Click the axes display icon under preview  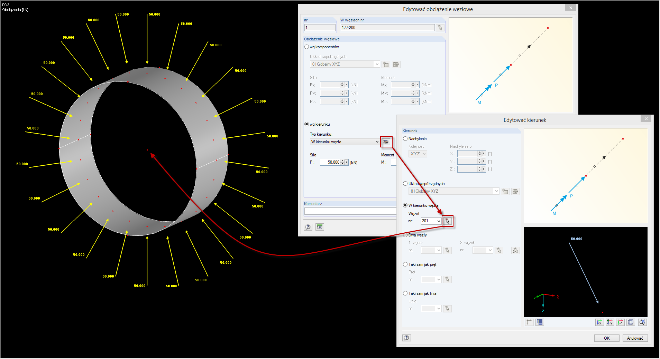tap(529, 322)
